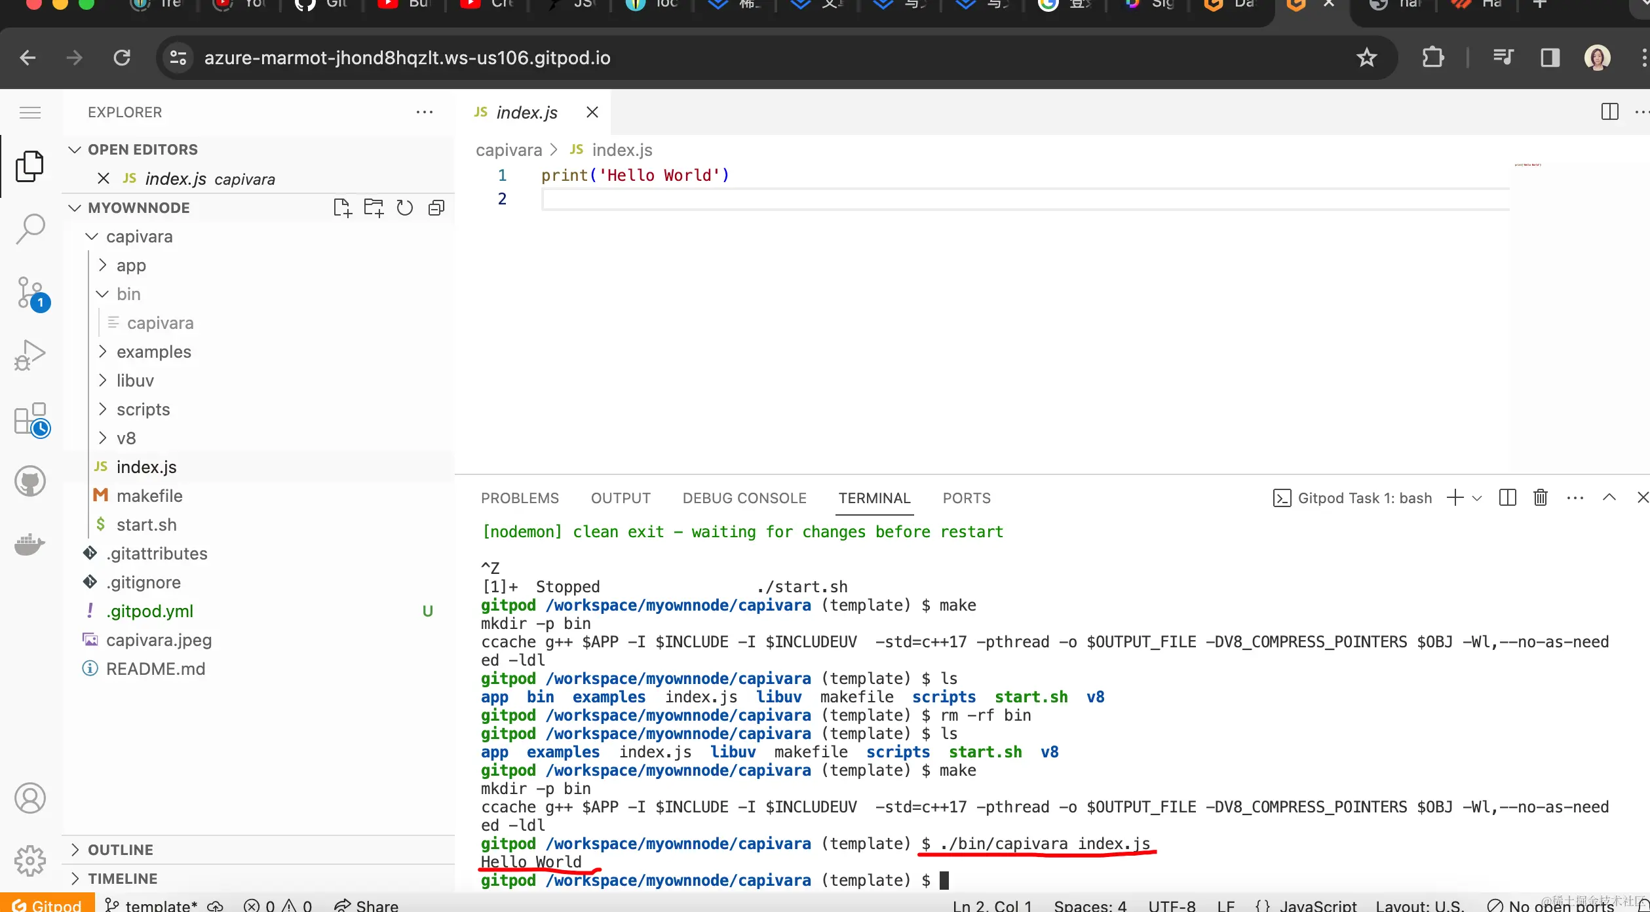Kill terminal with the trash icon
The width and height of the screenshot is (1650, 912).
1541,498
